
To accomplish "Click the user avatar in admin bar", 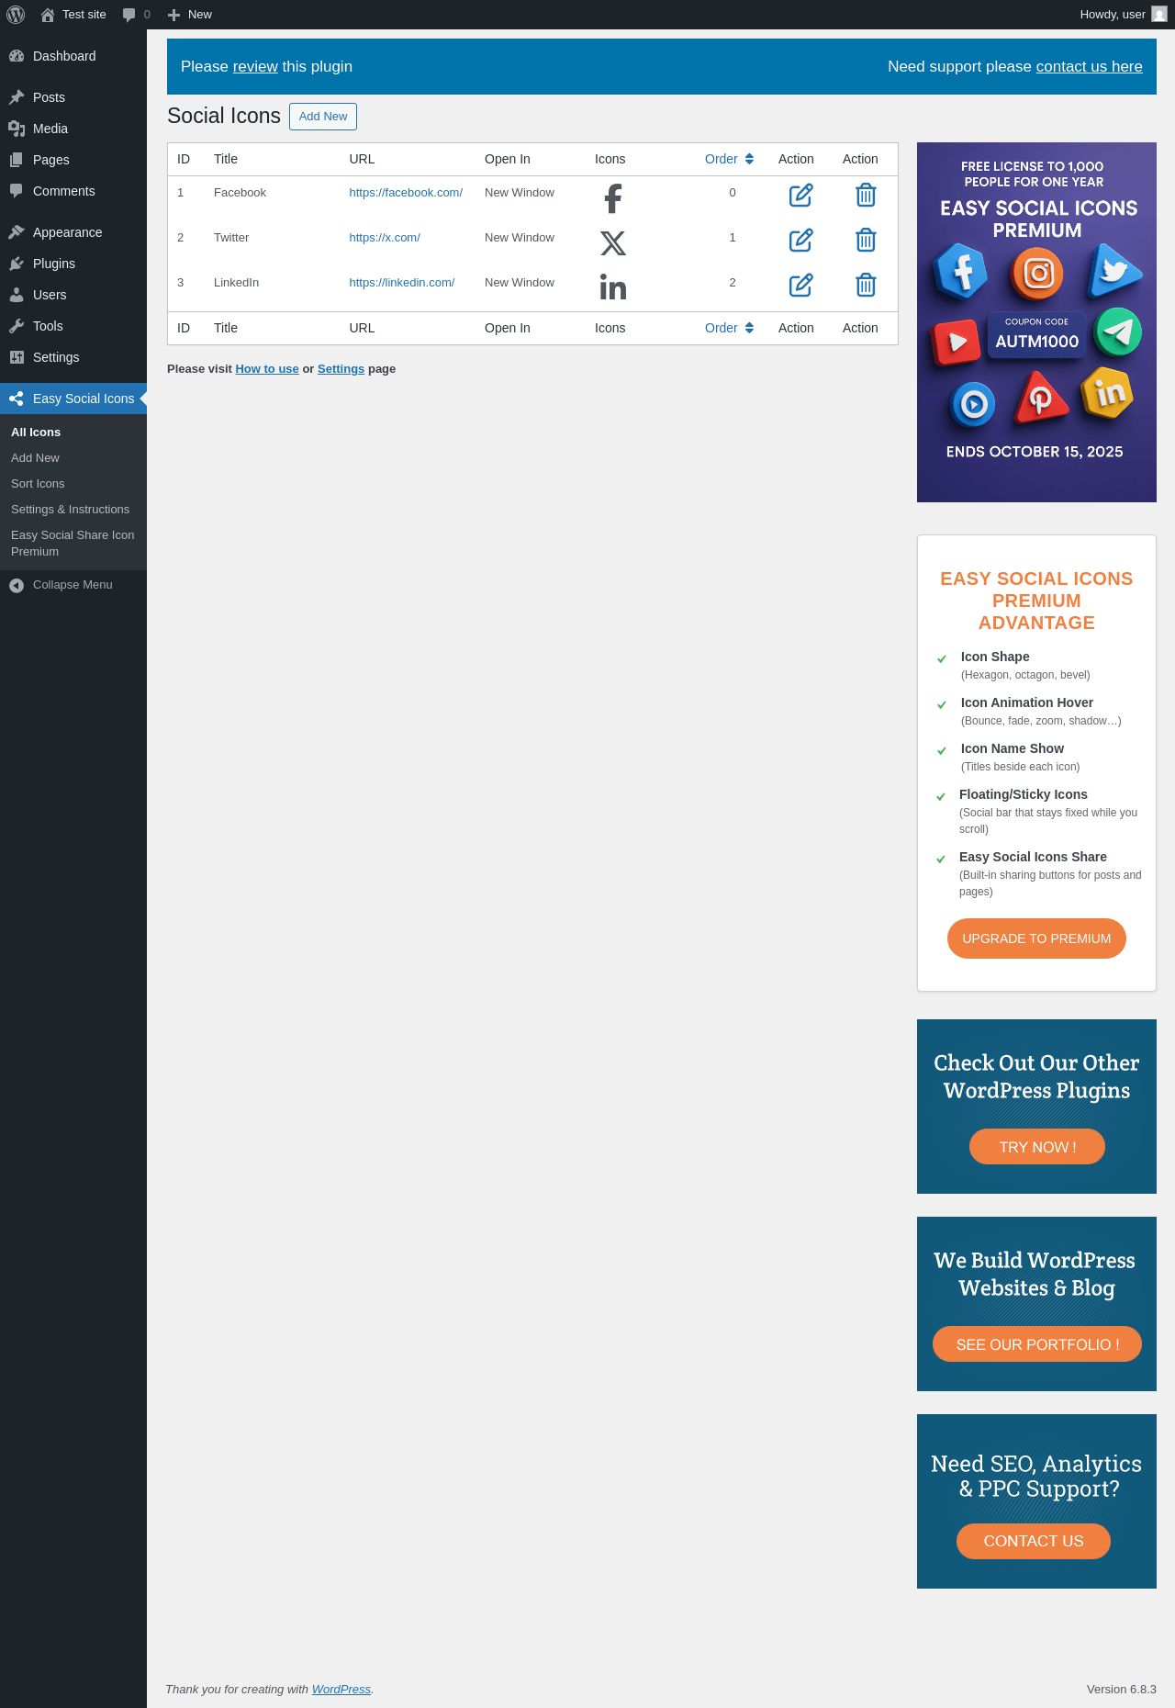I will point(1159,15).
